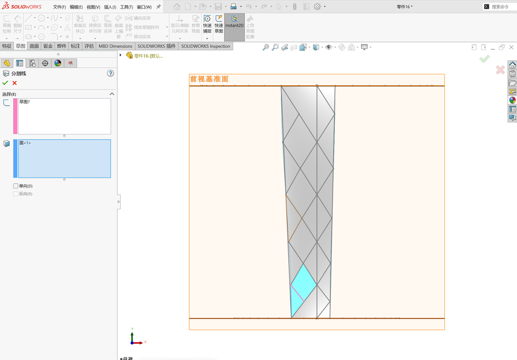The width and height of the screenshot is (517, 360).
Task: Switch to the 曲面 tab
Action: click(34, 46)
